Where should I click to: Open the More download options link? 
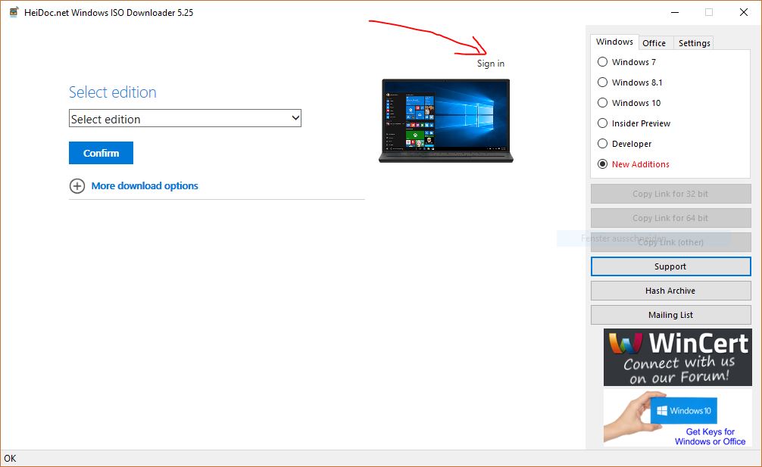click(145, 186)
